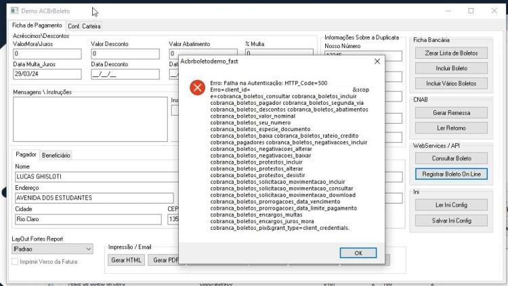Viewport: 508px width, 286px height.
Task: Switch to the Conf. Carteira tab
Action: (x=84, y=26)
